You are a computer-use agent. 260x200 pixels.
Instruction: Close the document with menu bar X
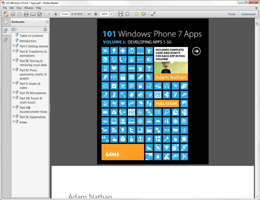coord(256,8)
